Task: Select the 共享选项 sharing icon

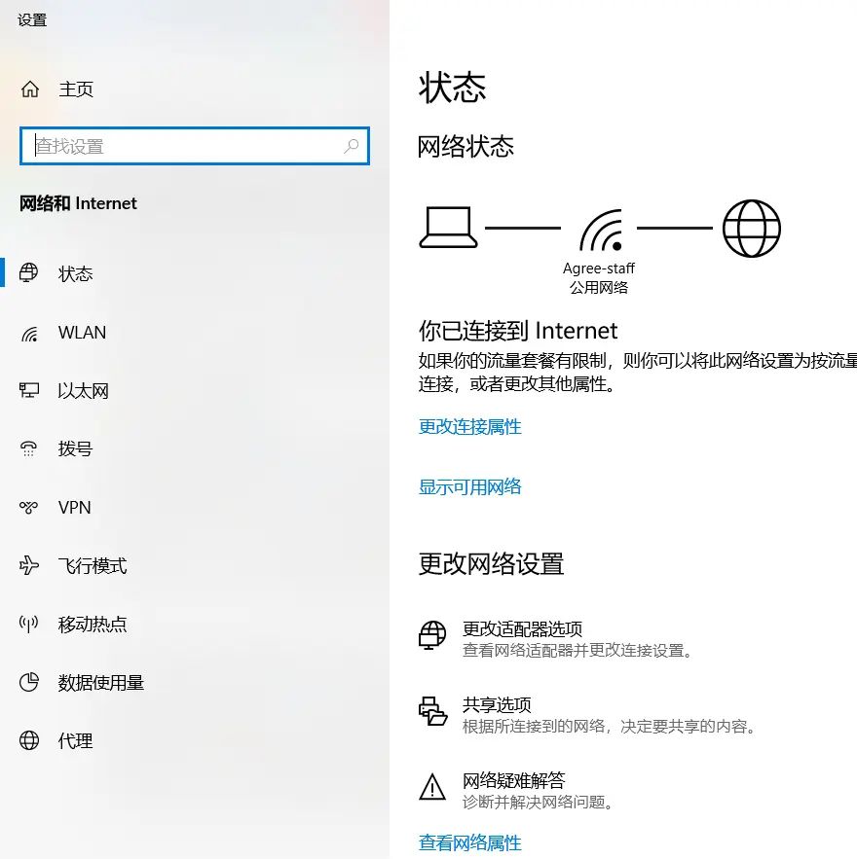Action: tap(431, 709)
